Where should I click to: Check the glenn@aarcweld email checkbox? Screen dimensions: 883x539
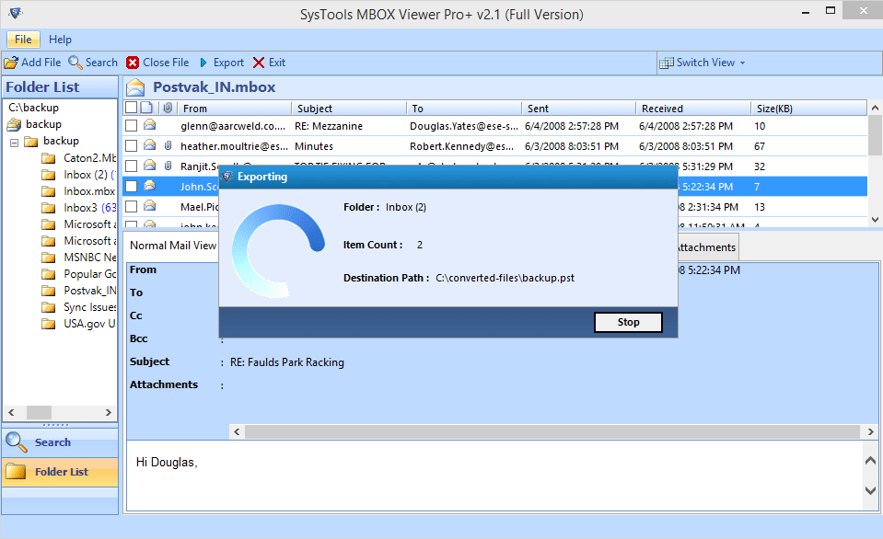coord(132,125)
